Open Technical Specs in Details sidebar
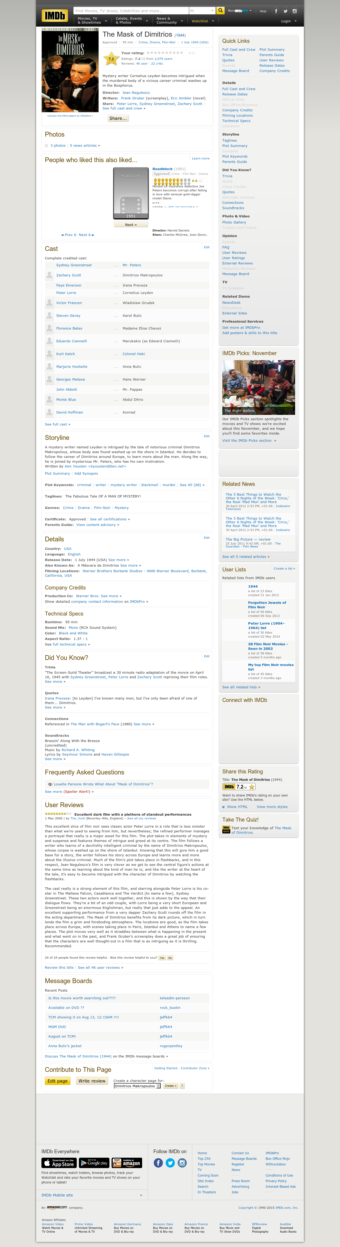Screen dimensions: 340x1247 [236, 121]
